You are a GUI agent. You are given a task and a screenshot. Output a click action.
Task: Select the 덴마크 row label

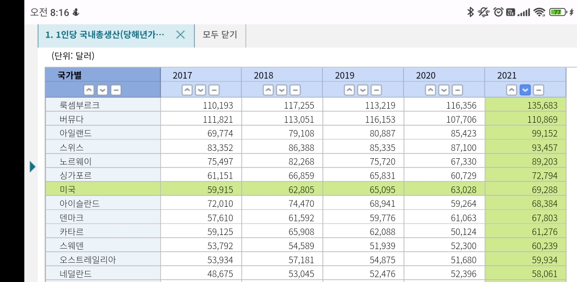[x=103, y=217]
